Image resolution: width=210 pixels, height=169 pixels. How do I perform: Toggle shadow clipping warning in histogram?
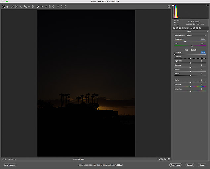(173, 6)
